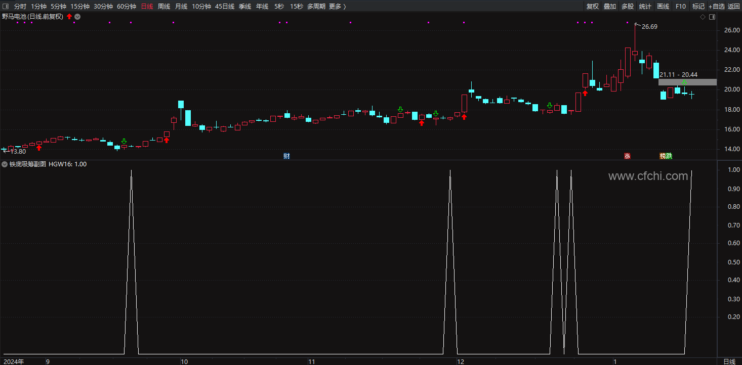The width and height of the screenshot is (742, 365).
Task: Click the red up arrow beside 野马电池
Action: 69,17
